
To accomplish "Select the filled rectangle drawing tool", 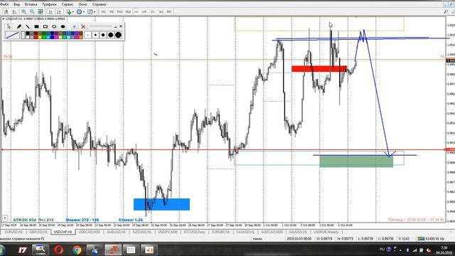I will 36,26.
